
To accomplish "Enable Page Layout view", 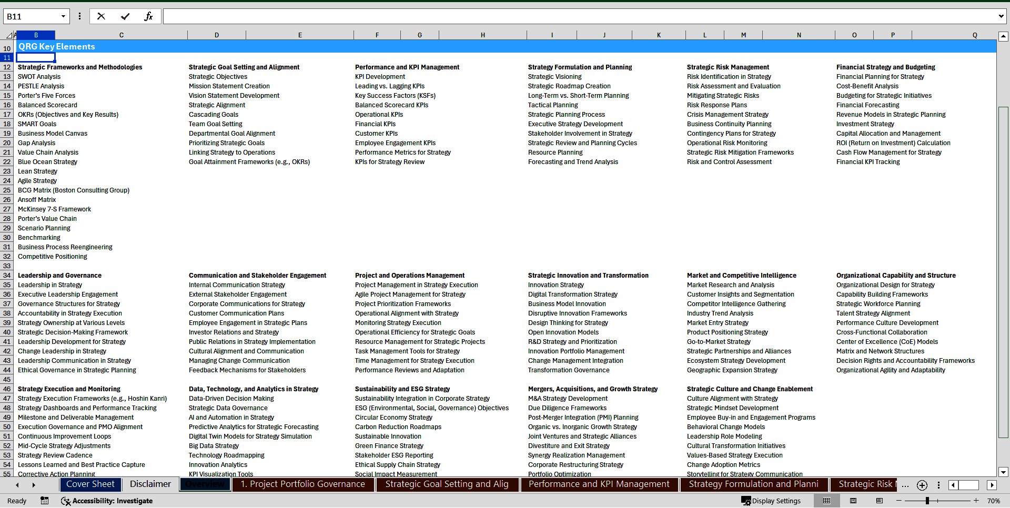I will pyautogui.click(x=853, y=501).
